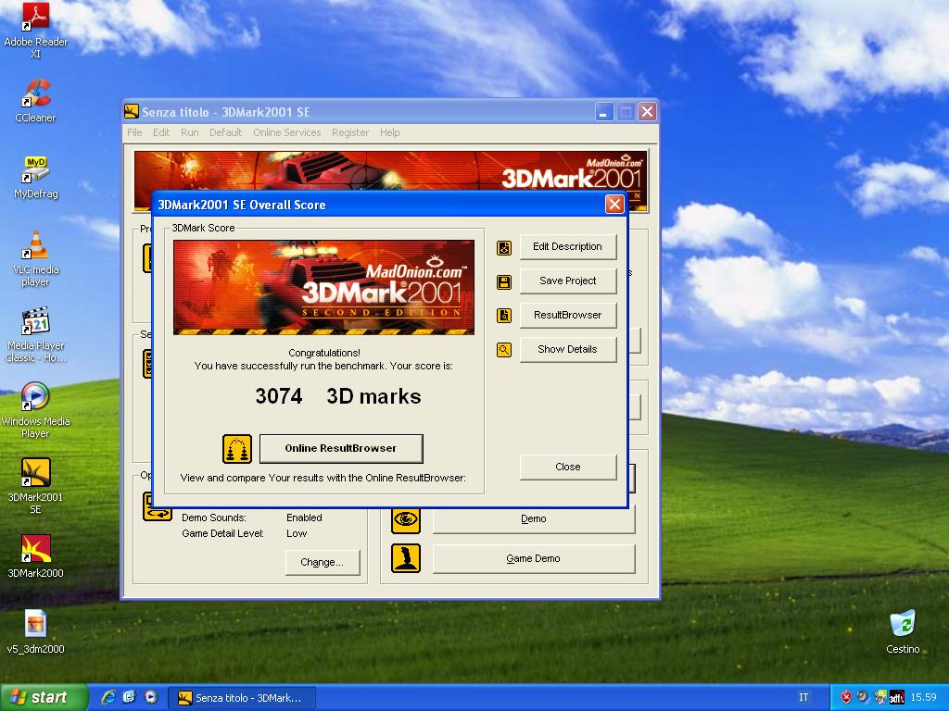Click the Edit Description document icon
Image resolution: width=949 pixels, height=711 pixels.
pyautogui.click(x=504, y=247)
